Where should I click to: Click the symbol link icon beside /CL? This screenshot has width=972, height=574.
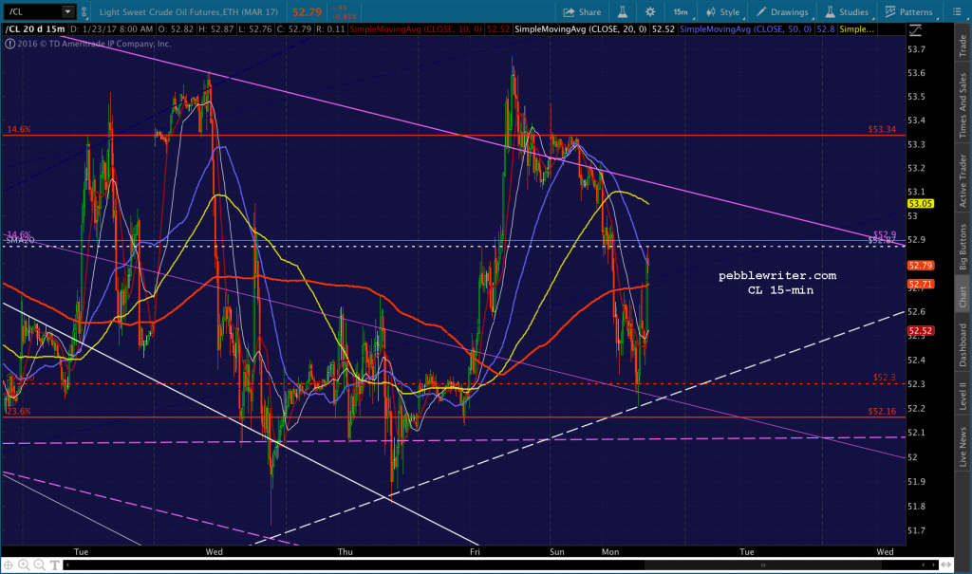[x=84, y=11]
